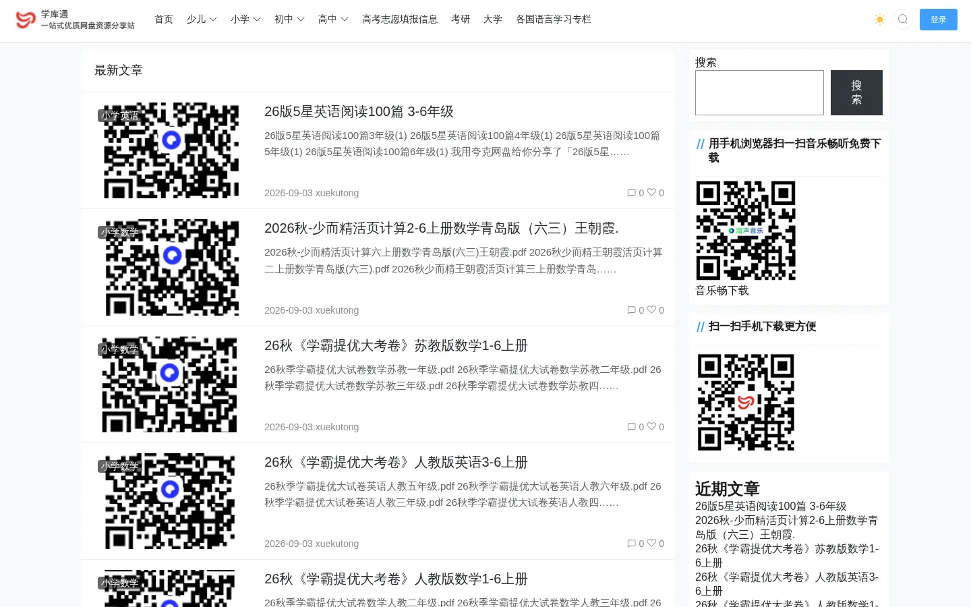The width and height of the screenshot is (971, 607).
Task: Click comment icon on 少而精活页计算 article
Action: 632,310
